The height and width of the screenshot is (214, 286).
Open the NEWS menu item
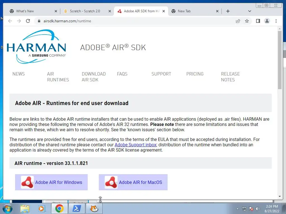click(x=18, y=74)
